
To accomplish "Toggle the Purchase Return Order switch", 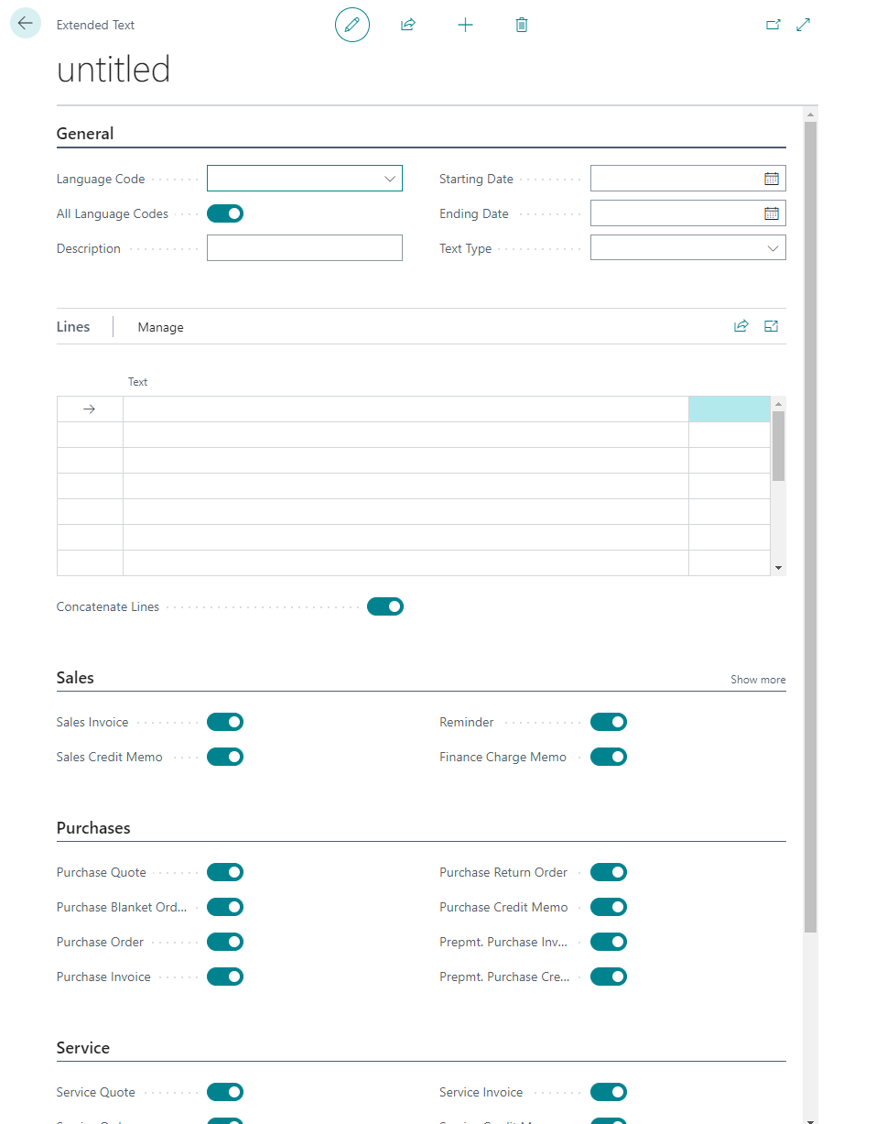I will (609, 872).
